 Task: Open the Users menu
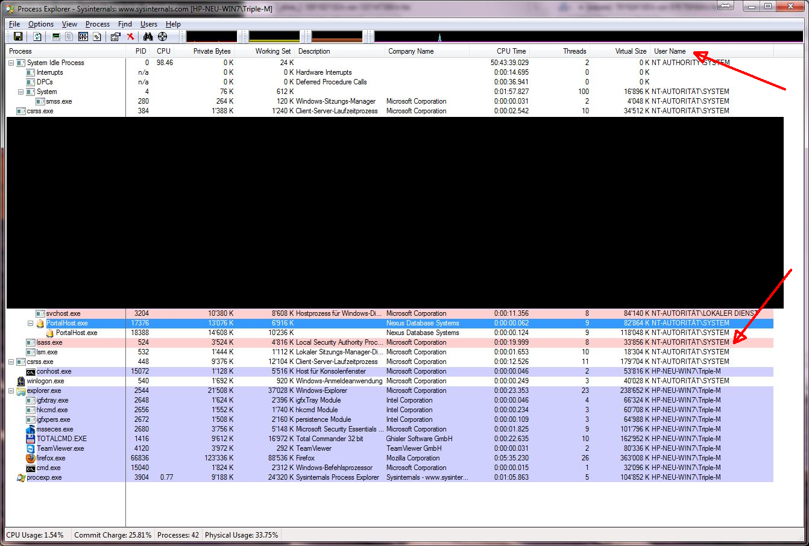[x=148, y=24]
